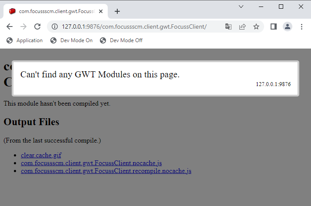Reload the current page
311x206 pixels.
point(37,27)
